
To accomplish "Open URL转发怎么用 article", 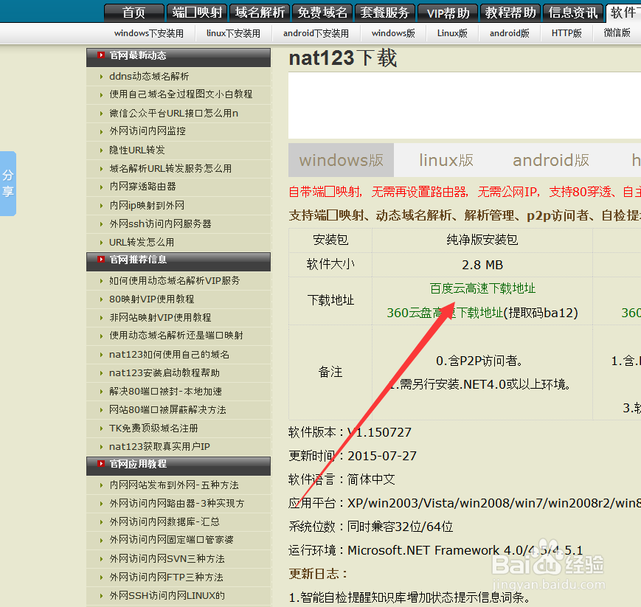I will (x=142, y=243).
